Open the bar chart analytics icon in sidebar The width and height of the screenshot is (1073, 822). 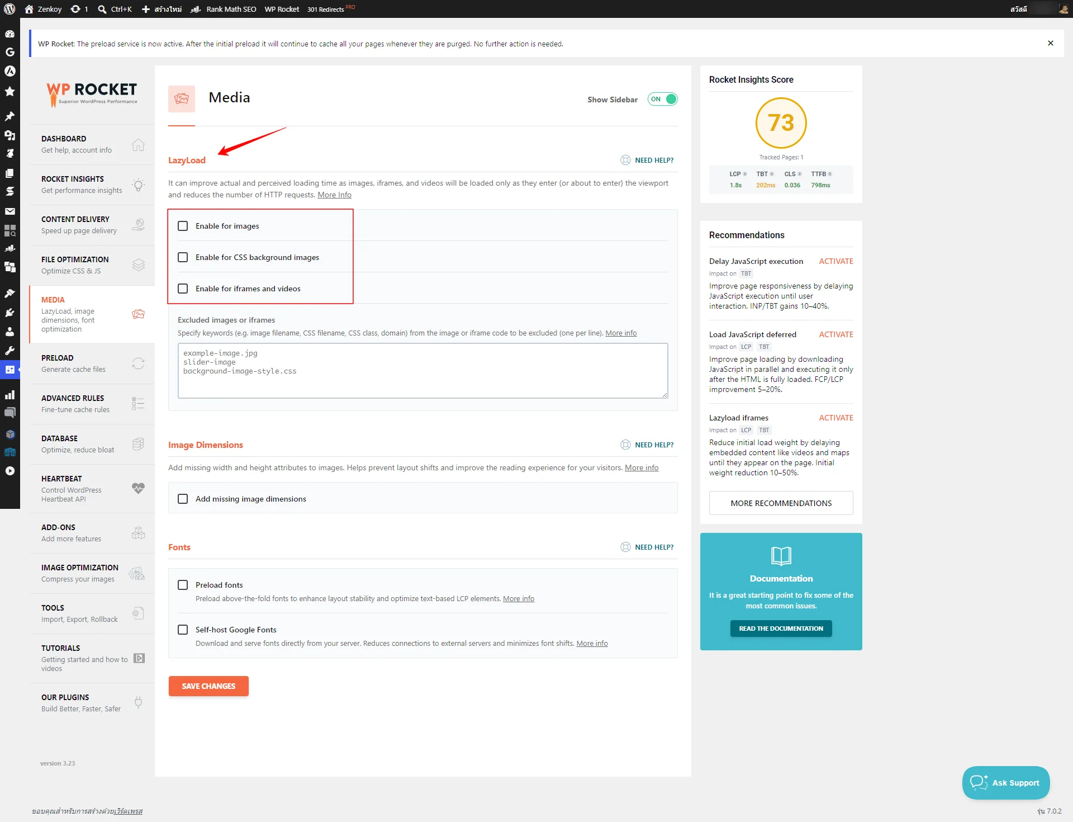pyautogui.click(x=10, y=395)
